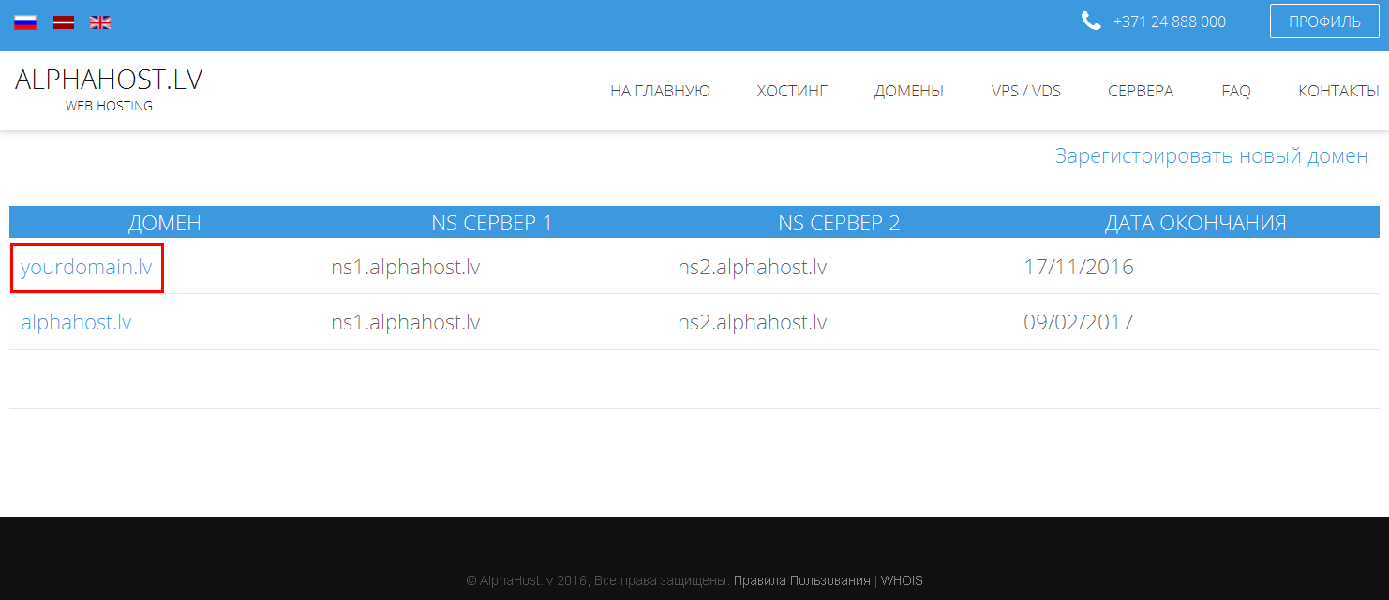The image size is (1389, 600).
Task: Select ns1.alphahost.lv in the alphahost.lv row
Action: pos(406,323)
